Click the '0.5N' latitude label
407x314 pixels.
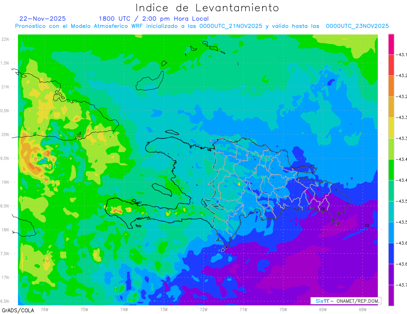(5, 111)
